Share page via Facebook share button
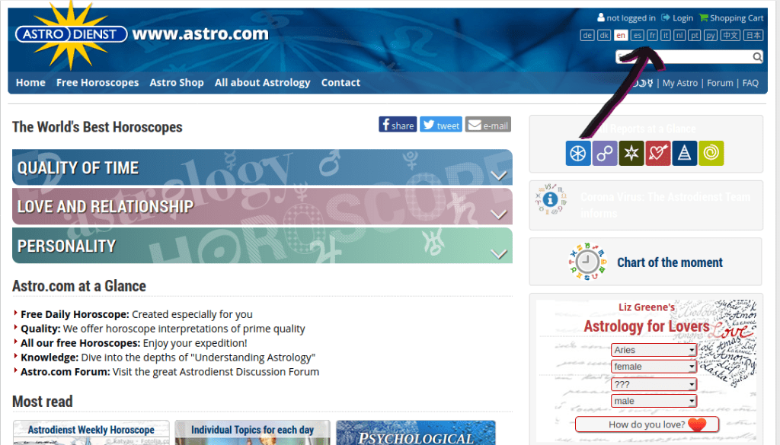The height and width of the screenshot is (445, 780). [x=398, y=126]
